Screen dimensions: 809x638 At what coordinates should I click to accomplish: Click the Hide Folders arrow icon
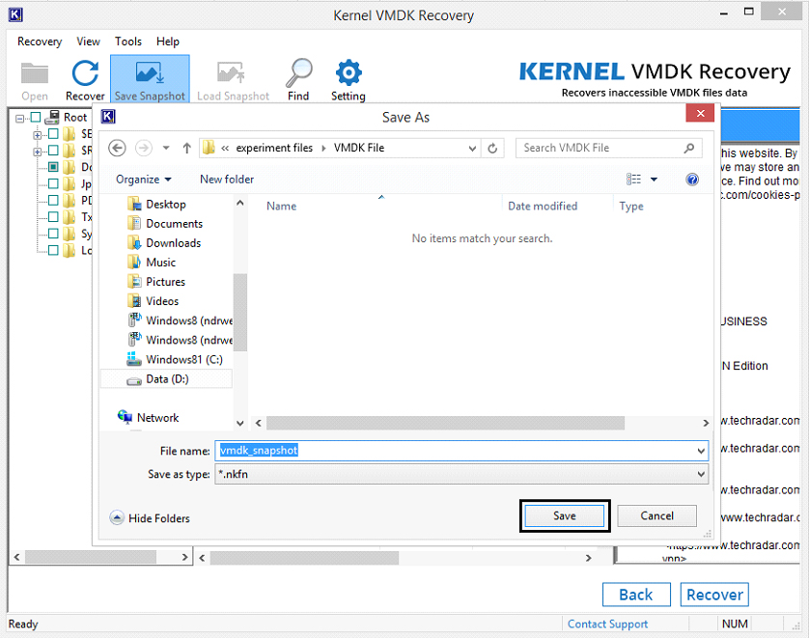click(117, 517)
